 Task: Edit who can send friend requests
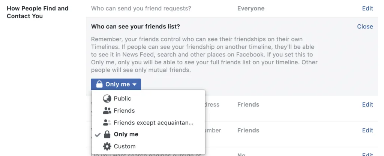coord(367,8)
